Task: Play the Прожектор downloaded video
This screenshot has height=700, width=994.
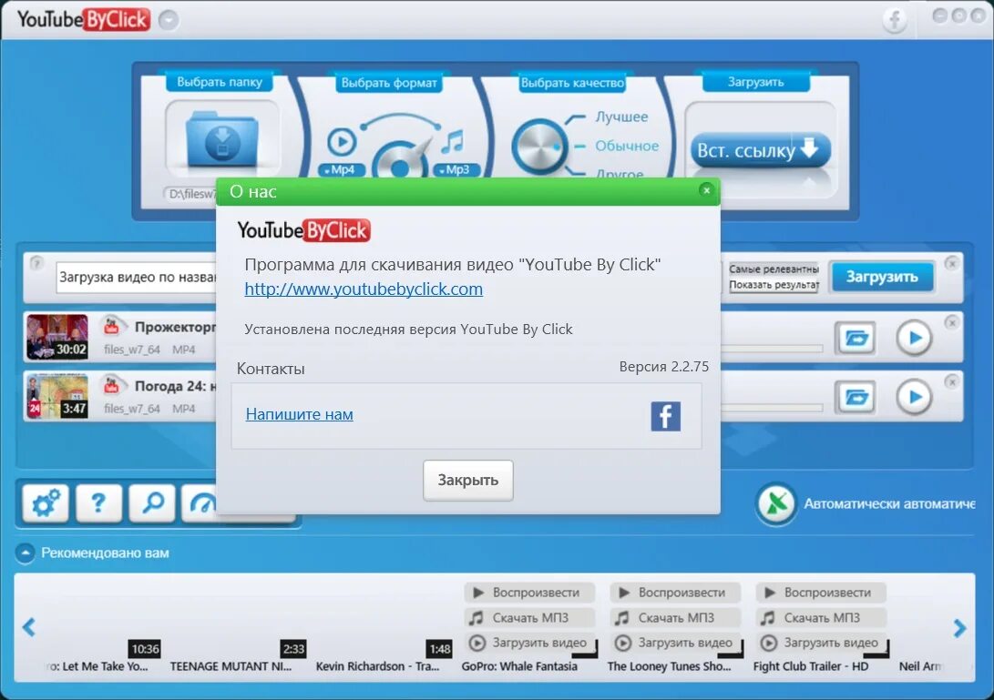Action: (x=914, y=339)
